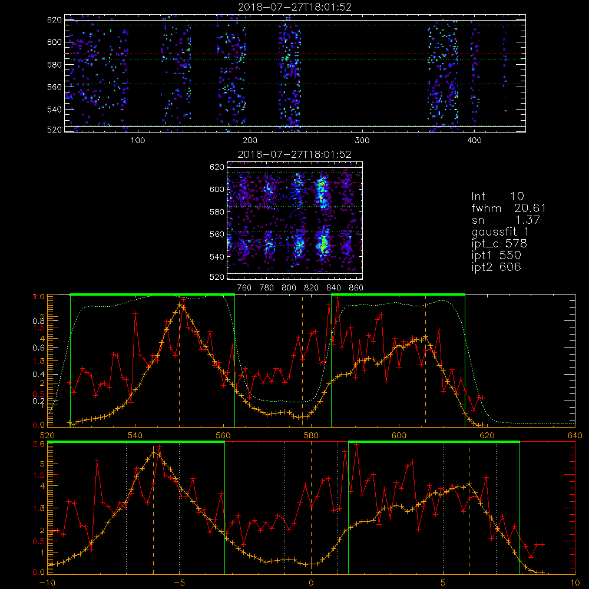Click x-axis label 760 on middle spectrogram
Image resolution: width=589 pixels, height=589 pixels.
coord(244,288)
